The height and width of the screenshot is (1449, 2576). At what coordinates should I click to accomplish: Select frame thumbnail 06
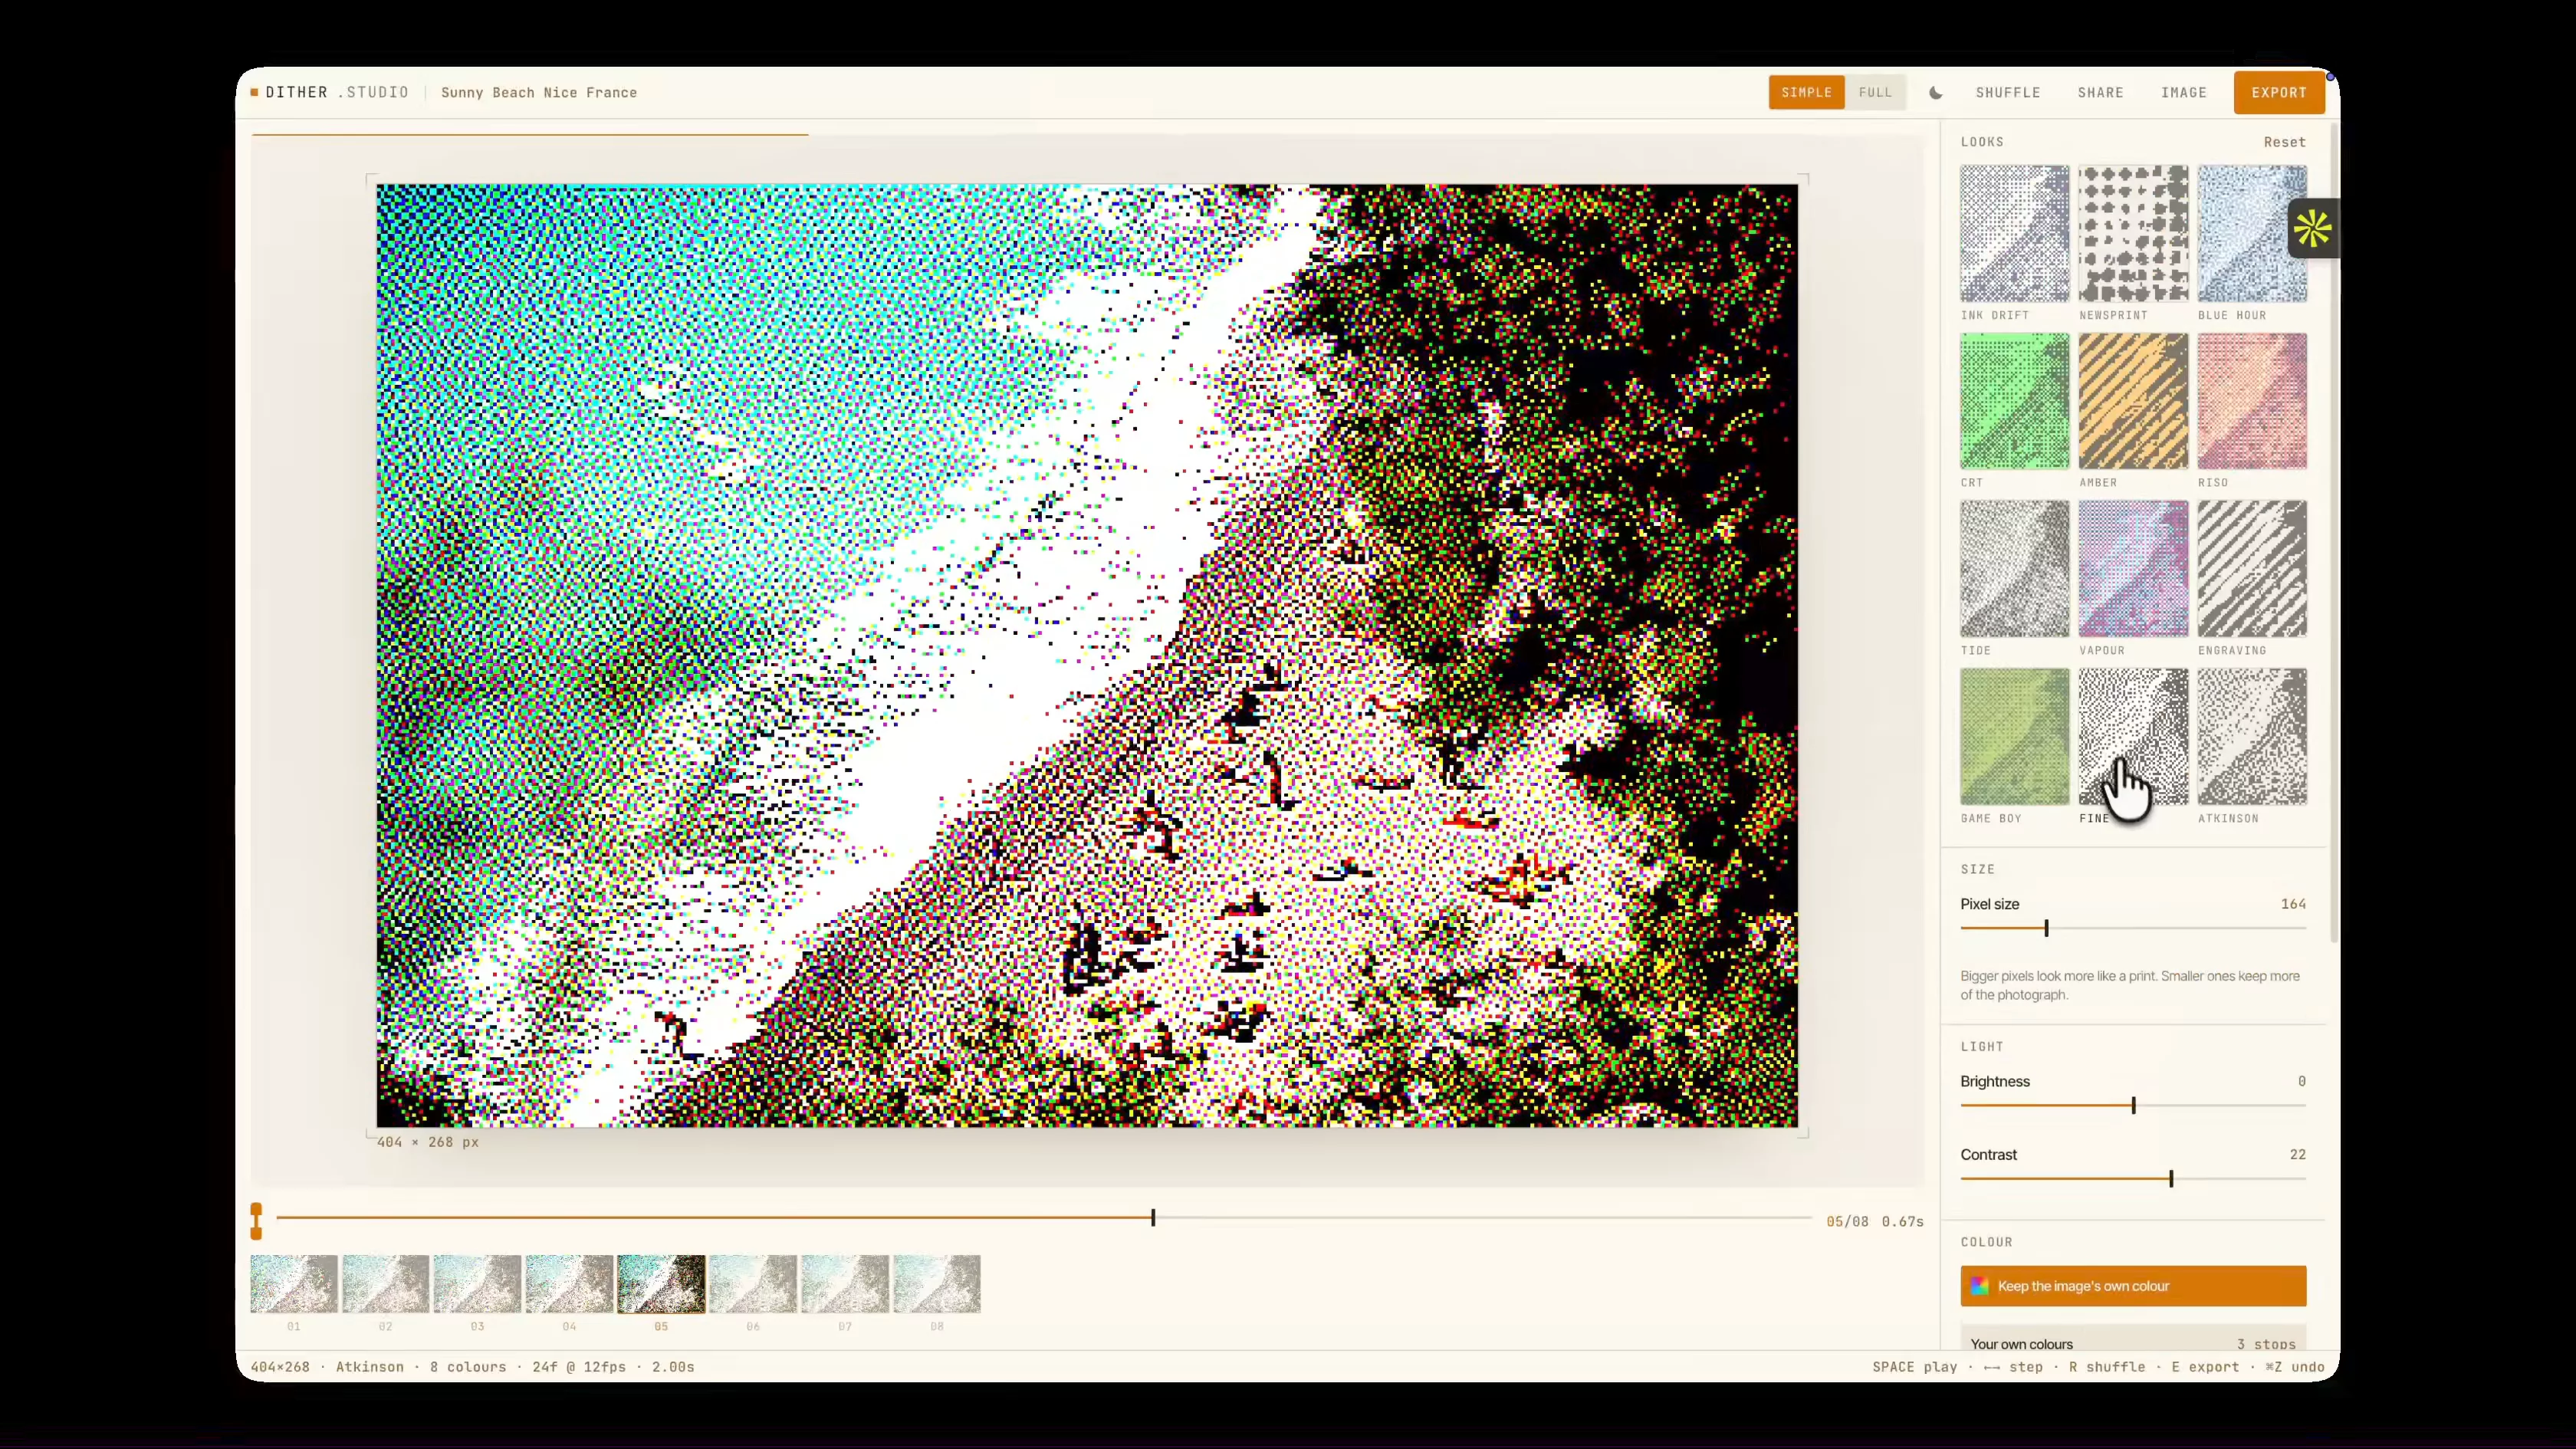point(753,1284)
